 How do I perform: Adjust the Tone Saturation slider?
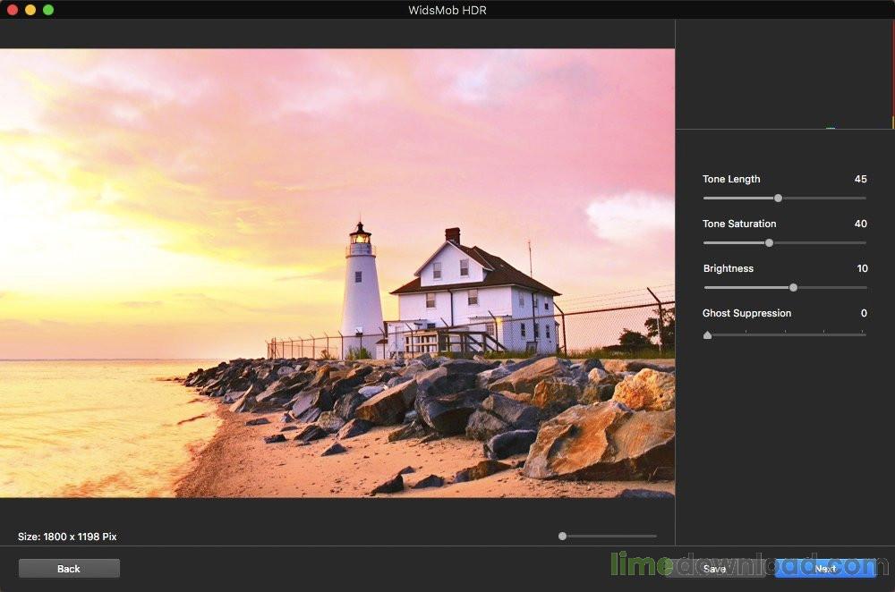pyautogui.click(x=768, y=242)
